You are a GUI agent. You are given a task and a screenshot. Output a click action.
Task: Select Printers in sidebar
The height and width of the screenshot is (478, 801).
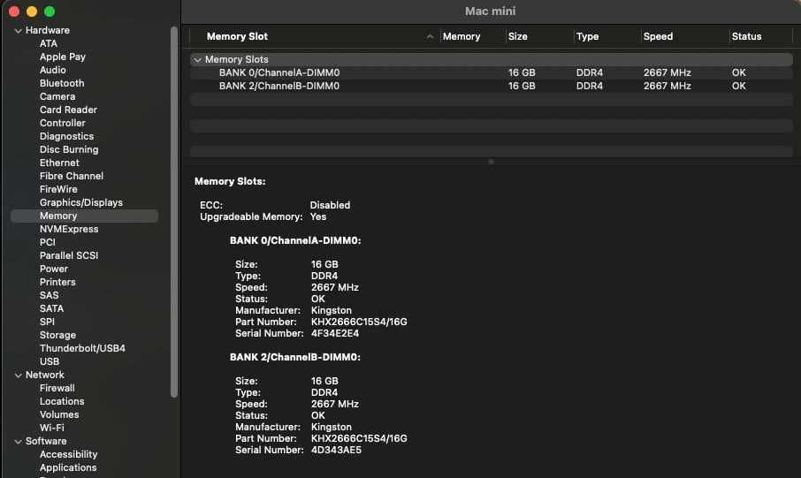click(57, 283)
